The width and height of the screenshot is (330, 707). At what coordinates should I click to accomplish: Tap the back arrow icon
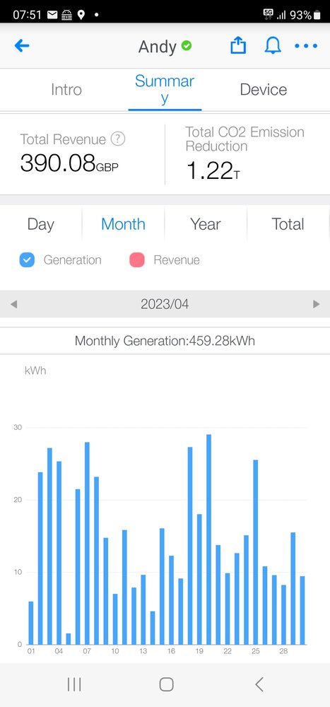click(x=22, y=45)
